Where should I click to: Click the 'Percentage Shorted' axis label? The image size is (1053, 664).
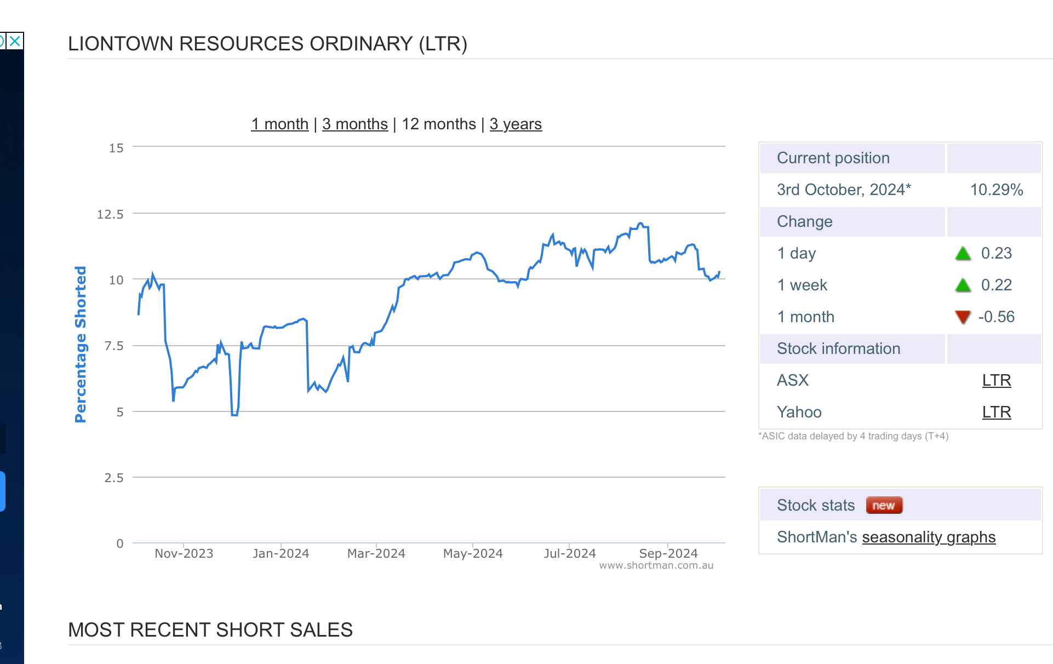81,345
